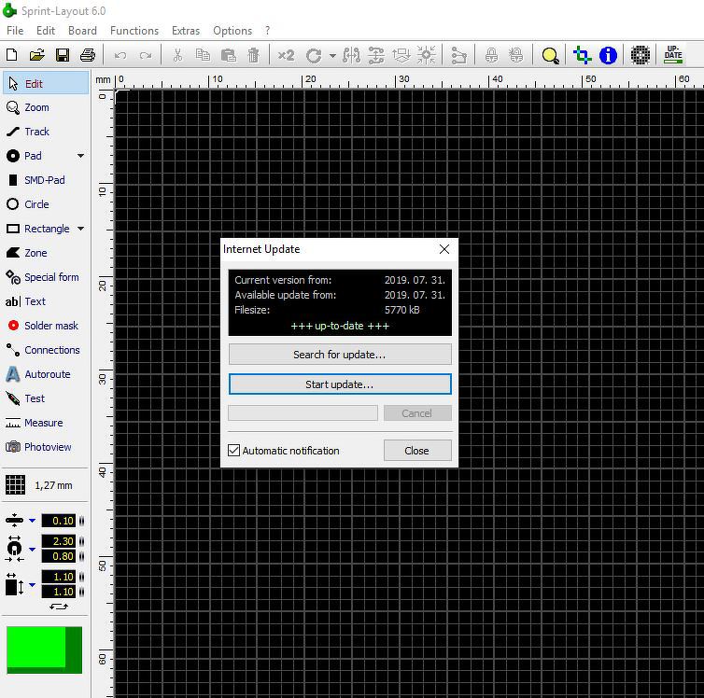This screenshot has width=704, height=698.
Task: Select the Edit tool in sidebar
Action: click(x=46, y=83)
